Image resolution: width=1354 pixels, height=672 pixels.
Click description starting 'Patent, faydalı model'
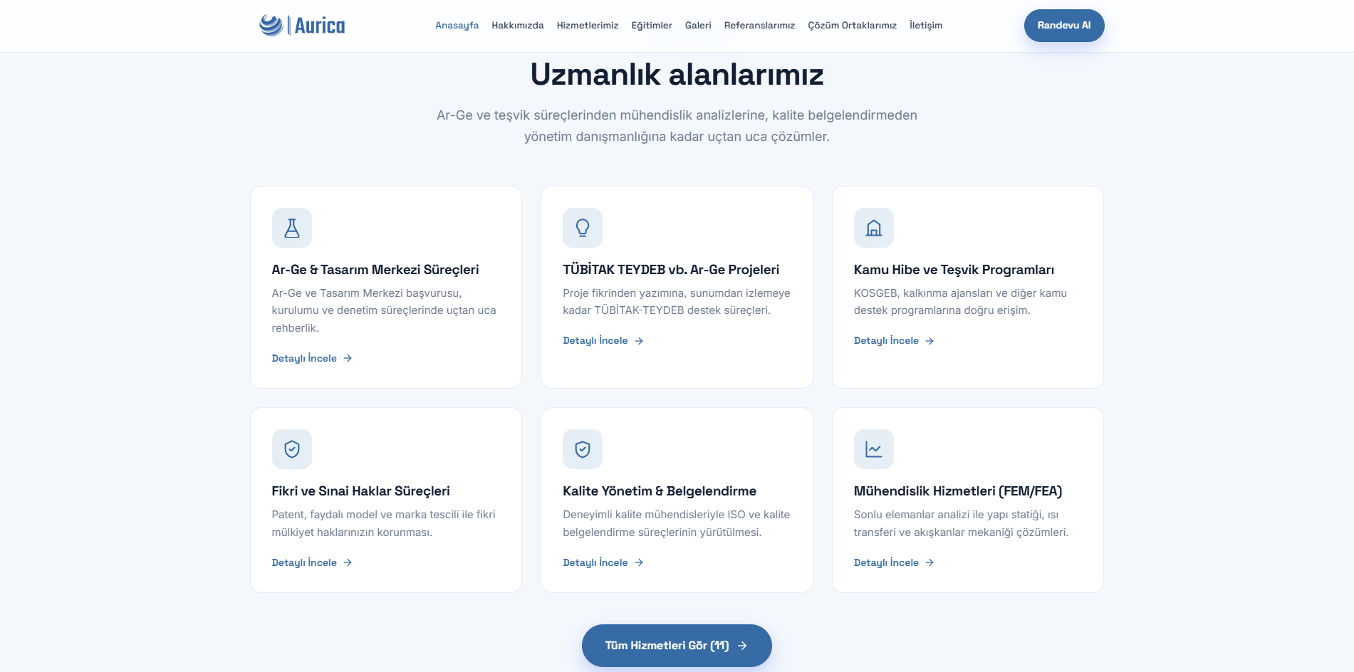(383, 523)
